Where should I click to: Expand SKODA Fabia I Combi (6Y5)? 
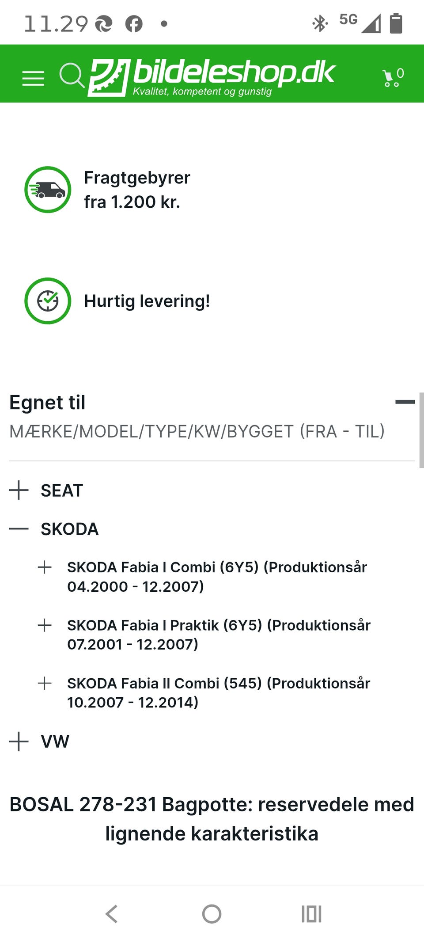[45, 567]
